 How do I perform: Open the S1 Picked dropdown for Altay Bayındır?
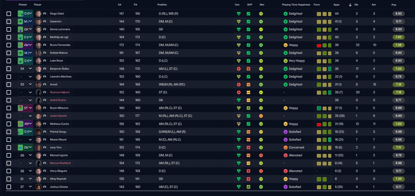[25, 179]
